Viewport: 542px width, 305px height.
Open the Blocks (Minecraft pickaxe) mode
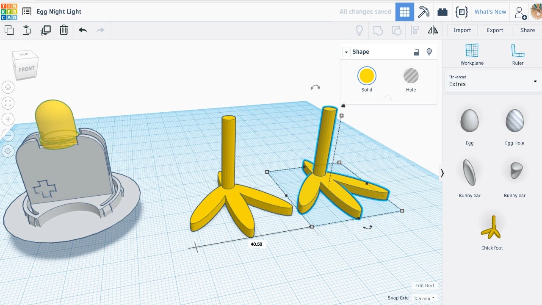click(x=423, y=12)
